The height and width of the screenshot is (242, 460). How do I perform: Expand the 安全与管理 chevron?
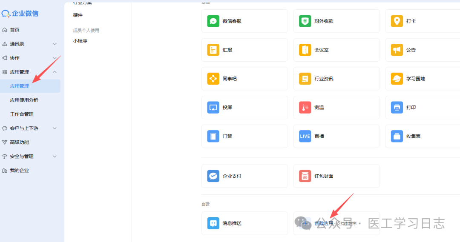[55, 157]
